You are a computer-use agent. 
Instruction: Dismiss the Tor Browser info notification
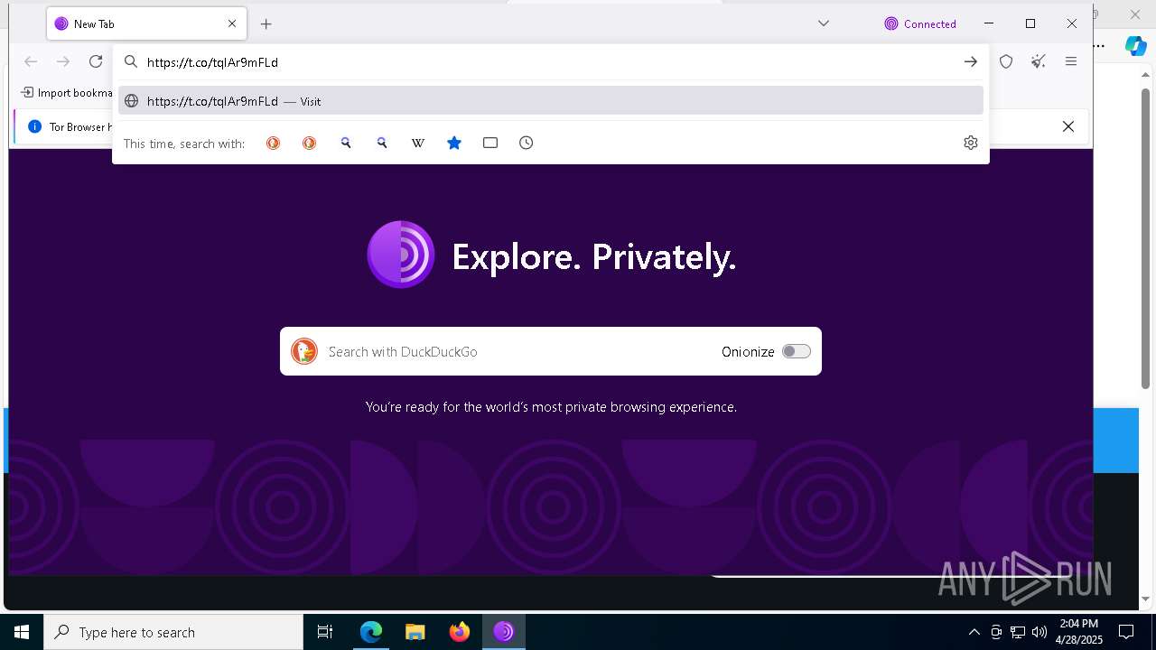click(x=1068, y=126)
